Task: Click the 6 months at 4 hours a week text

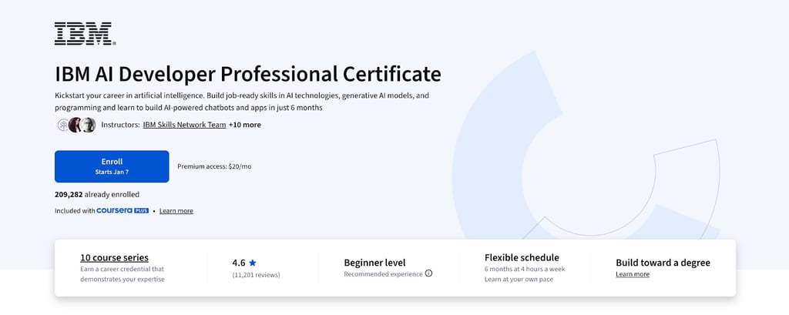Action: (x=525, y=269)
